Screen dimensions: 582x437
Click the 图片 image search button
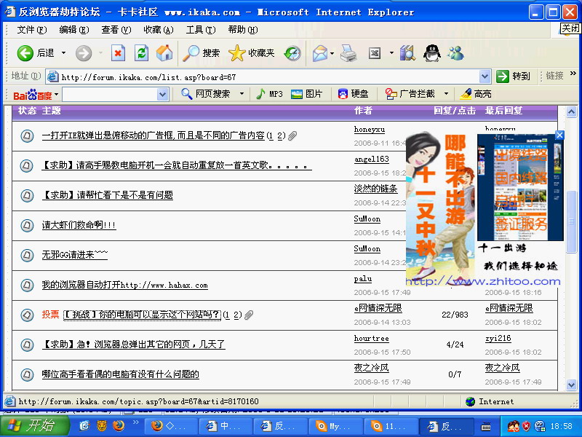click(x=306, y=94)
